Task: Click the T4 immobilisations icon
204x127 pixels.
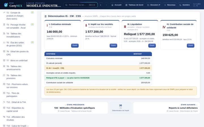Action: (x=4, y=33)
